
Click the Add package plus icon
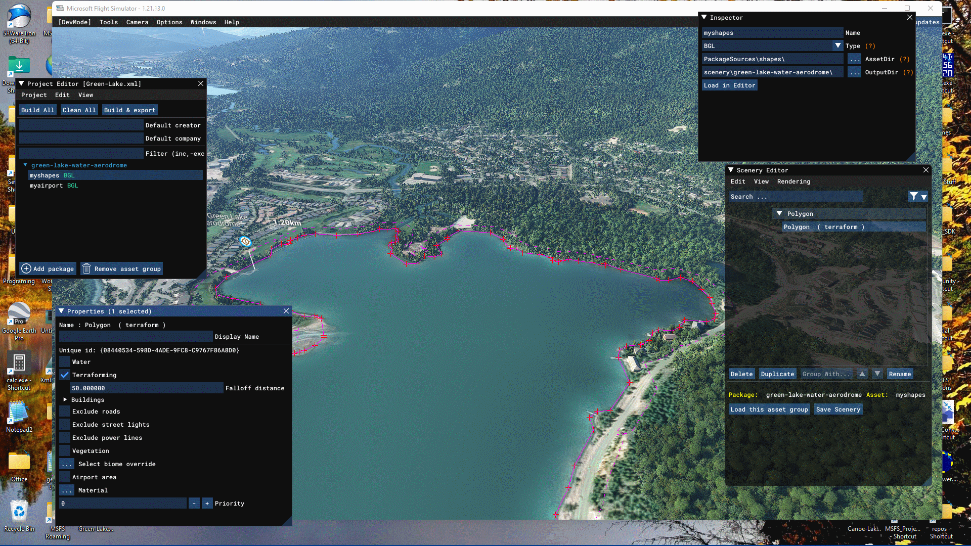tap(26, 269)
